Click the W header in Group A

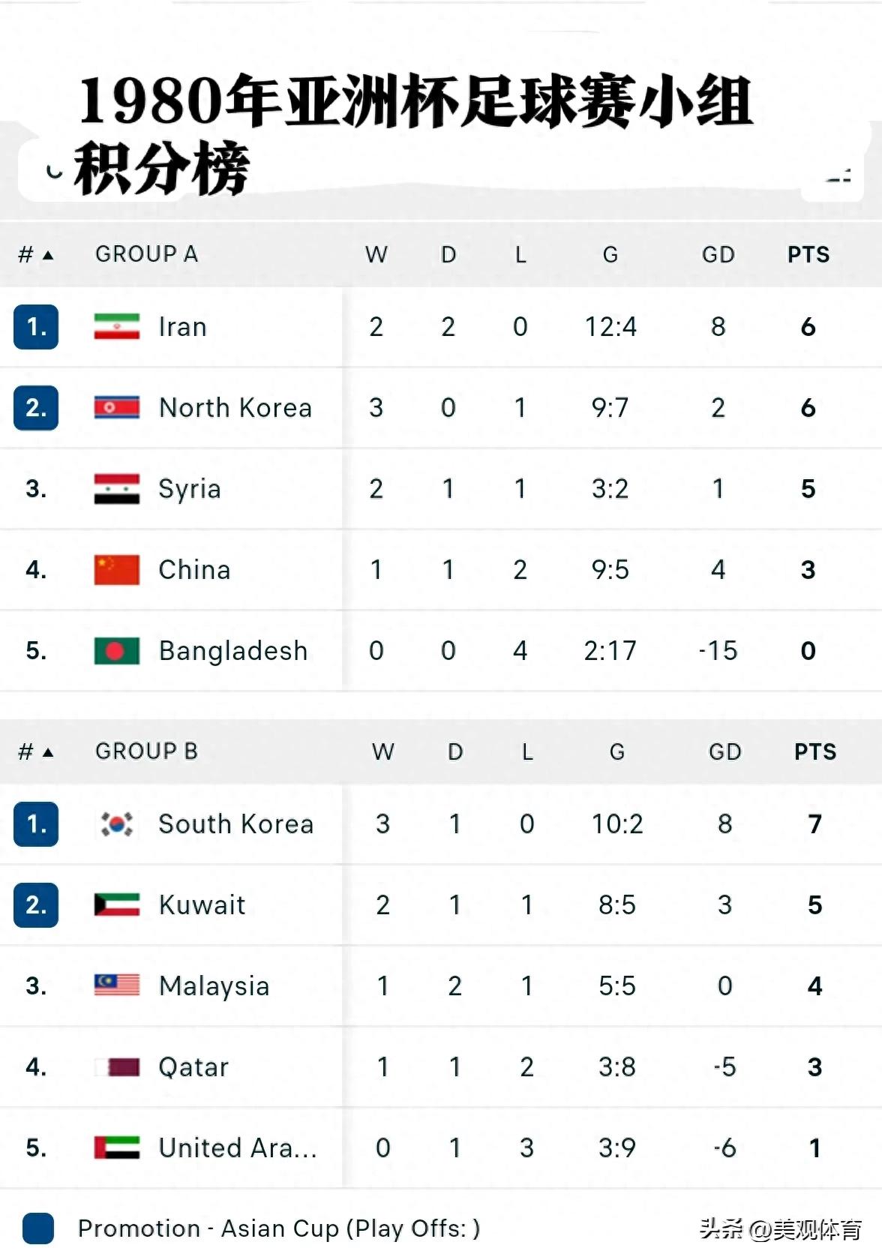[x=376, y=255]
